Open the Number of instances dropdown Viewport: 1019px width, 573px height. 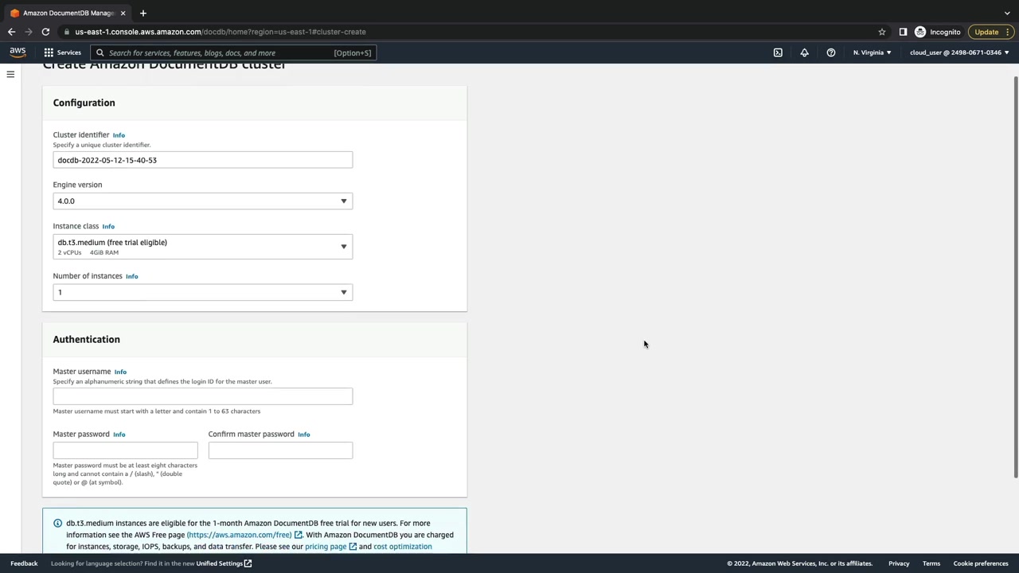click(203, 292)
